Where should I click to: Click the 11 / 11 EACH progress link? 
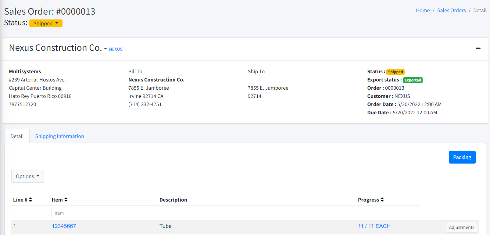374,226
